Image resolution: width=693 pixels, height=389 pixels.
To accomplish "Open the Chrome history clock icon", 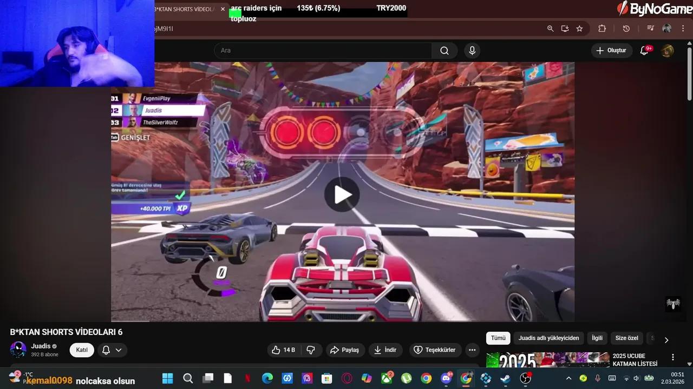I will [626, 29].
